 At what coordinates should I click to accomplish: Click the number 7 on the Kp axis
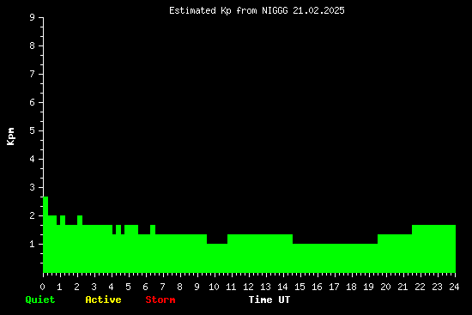33,74
